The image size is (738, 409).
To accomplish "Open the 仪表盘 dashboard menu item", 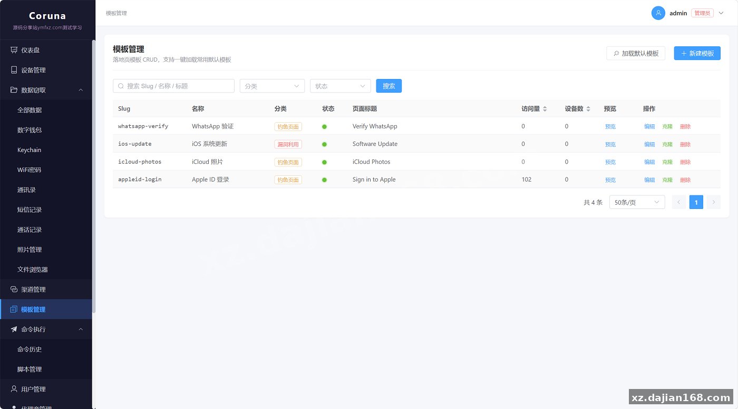I will (46, 50).
